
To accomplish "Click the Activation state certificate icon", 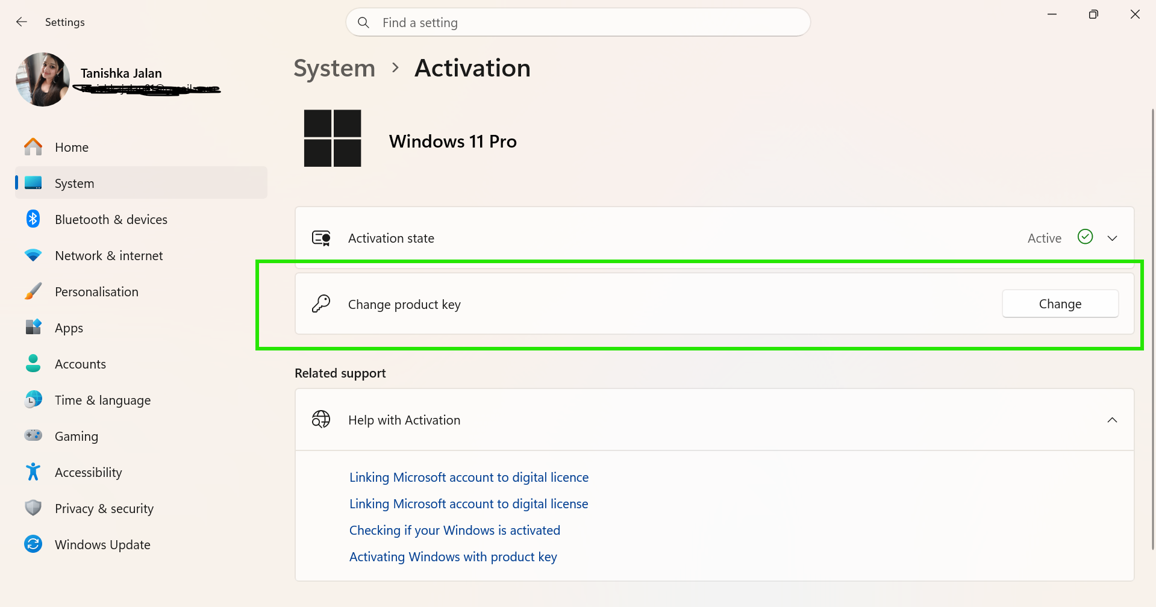I will 321,238.
